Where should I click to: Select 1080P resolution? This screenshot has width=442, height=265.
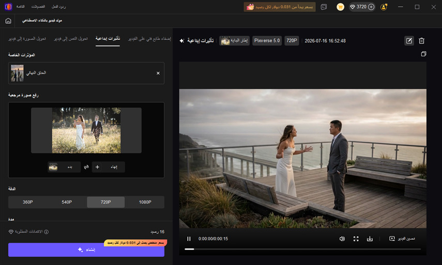[x=145, y=202]
